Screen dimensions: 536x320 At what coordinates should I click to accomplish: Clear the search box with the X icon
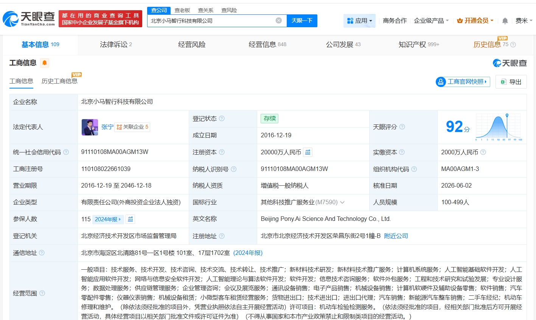point(279,20)
